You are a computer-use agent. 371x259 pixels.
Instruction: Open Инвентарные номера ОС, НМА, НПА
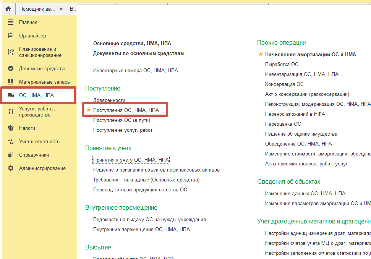click(x=136, y=71)
